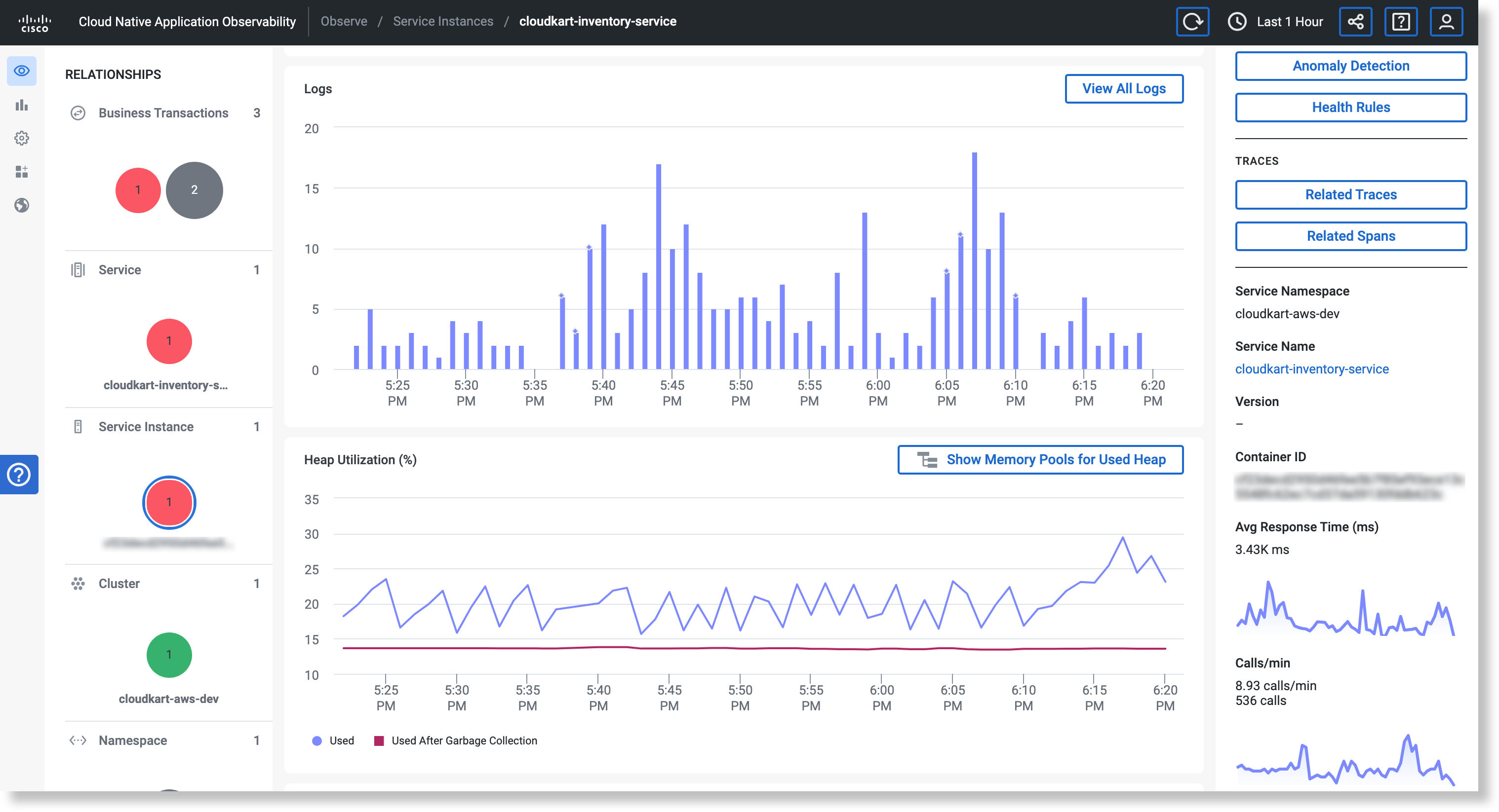The image size is (1499, 812).
Task: Open the help question mark icon in header
Action: tap(1400, 22)
